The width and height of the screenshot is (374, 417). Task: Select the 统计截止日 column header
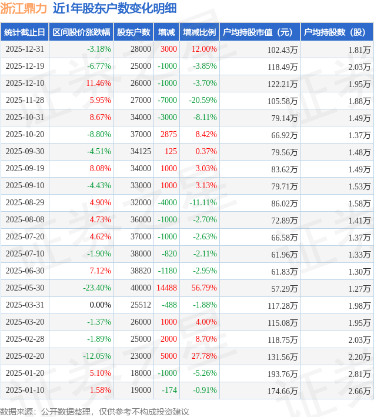tap(24, 32)
